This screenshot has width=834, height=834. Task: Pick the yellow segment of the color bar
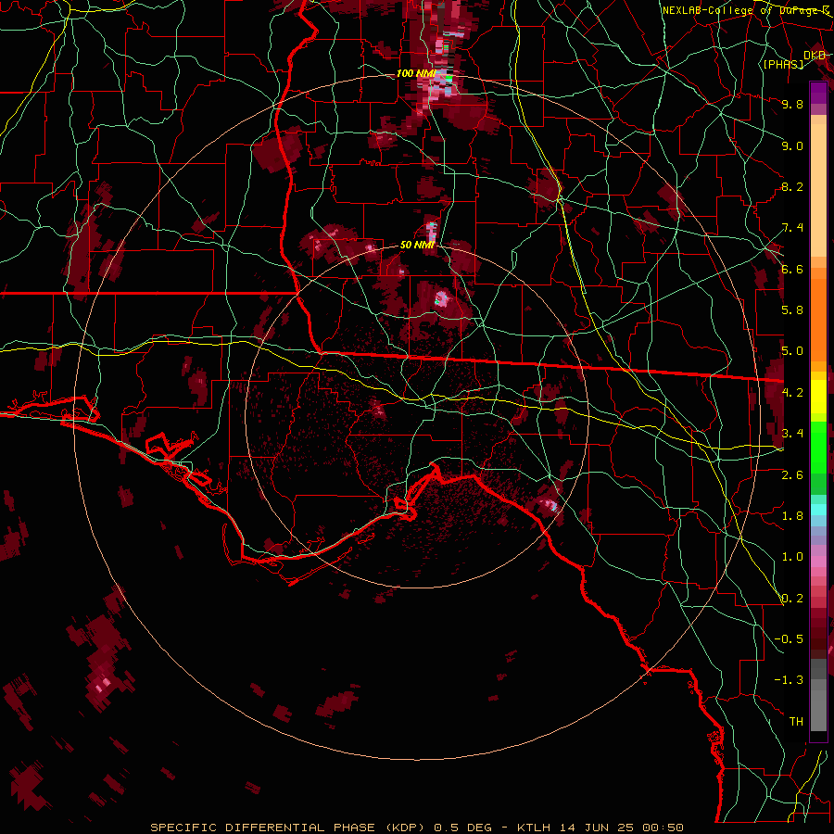818,397
